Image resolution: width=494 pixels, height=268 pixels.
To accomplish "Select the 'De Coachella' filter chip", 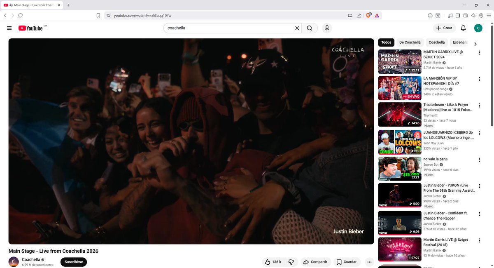I will tap(410, 42).
